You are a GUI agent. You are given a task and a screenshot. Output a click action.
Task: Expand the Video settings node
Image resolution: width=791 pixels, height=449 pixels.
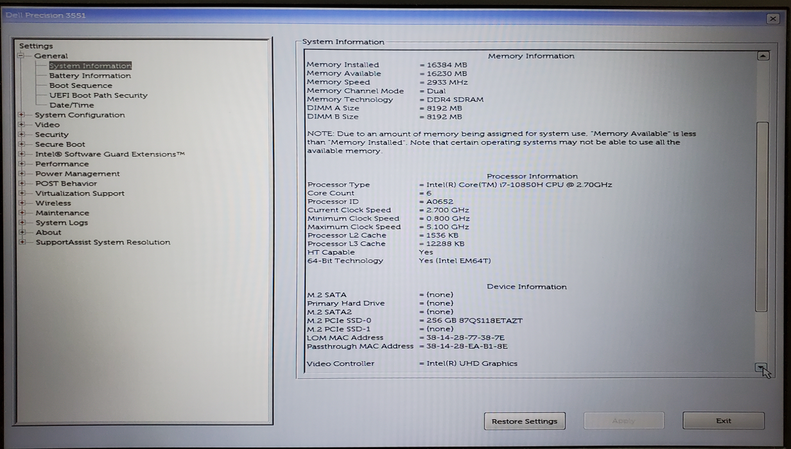point(22,125)
